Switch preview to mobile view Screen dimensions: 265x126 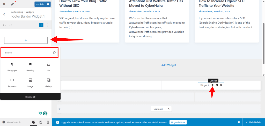(x=48, y=122)
